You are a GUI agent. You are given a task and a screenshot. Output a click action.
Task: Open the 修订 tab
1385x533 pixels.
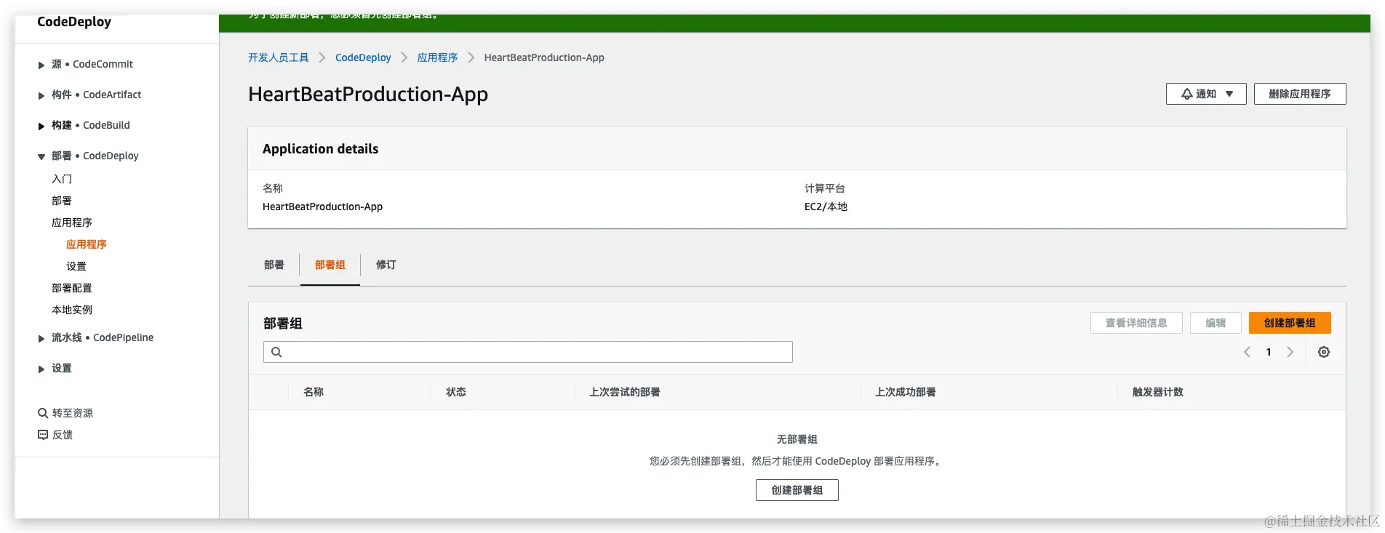coord(386,265)
